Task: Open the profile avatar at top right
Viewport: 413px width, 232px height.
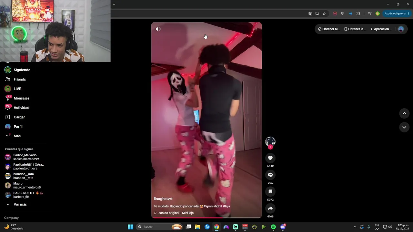Action: 401,29
